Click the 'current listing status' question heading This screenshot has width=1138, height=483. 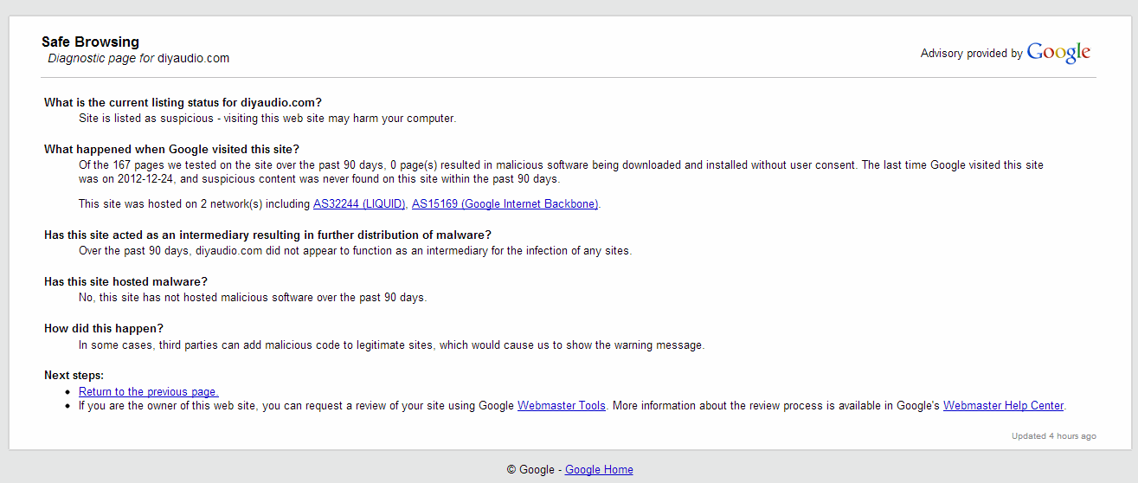tap(183, 103)
